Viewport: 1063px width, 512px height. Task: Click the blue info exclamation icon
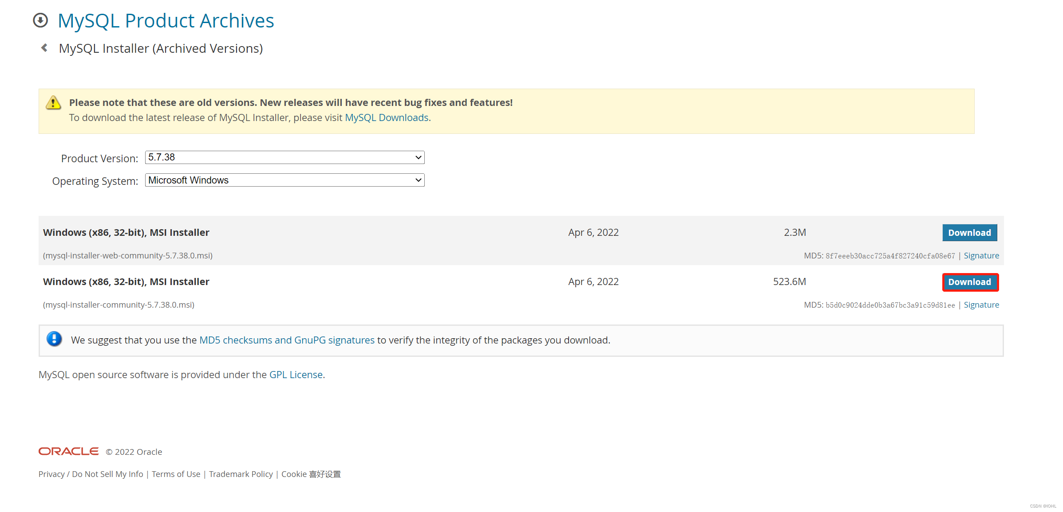pos(54,339)
